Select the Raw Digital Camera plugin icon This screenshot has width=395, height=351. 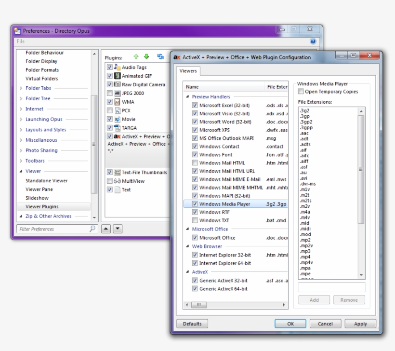click(117, 84)
